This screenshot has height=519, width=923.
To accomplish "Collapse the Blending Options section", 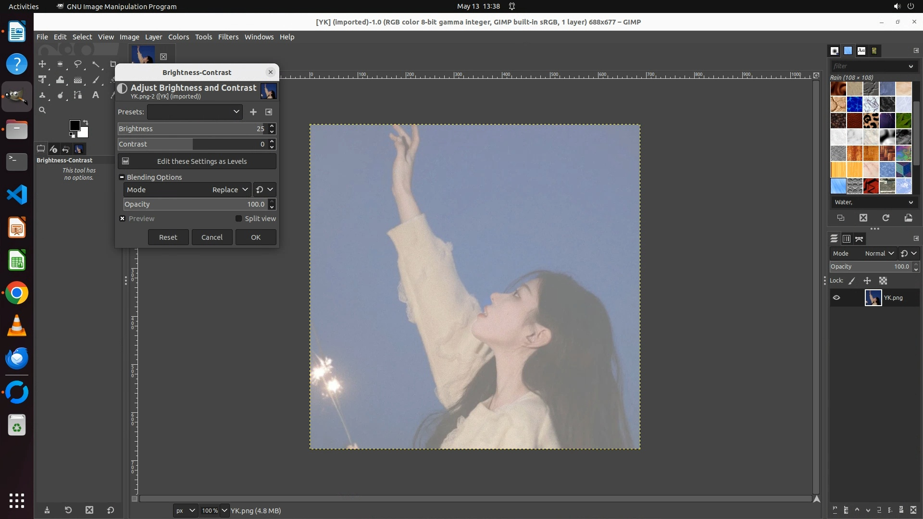I will pyautogui.click(x=122, y=177).
